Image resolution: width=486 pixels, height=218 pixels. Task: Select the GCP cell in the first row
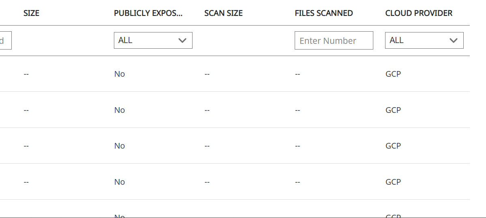coord(393,74)
